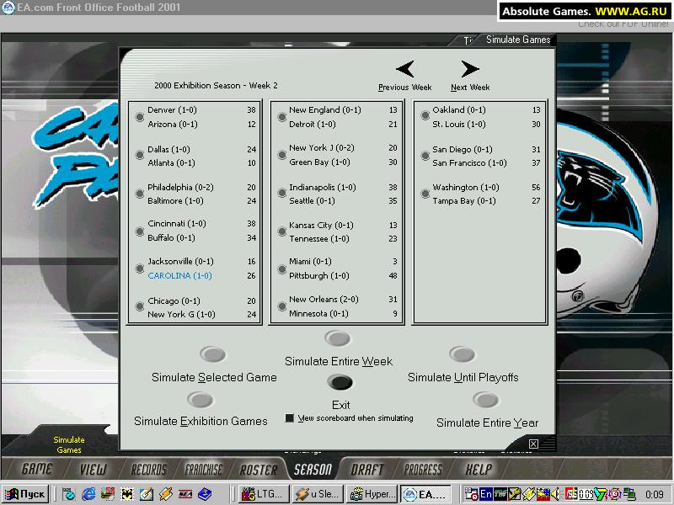
Task: Select the Oakland vs St. Louis game
Action: click(425, 115)
